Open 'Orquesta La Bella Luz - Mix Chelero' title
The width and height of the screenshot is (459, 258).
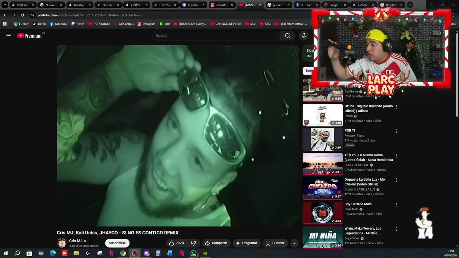[365, 182]
